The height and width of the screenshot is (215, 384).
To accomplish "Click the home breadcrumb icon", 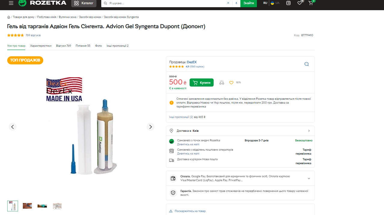I will pos(9,17).
